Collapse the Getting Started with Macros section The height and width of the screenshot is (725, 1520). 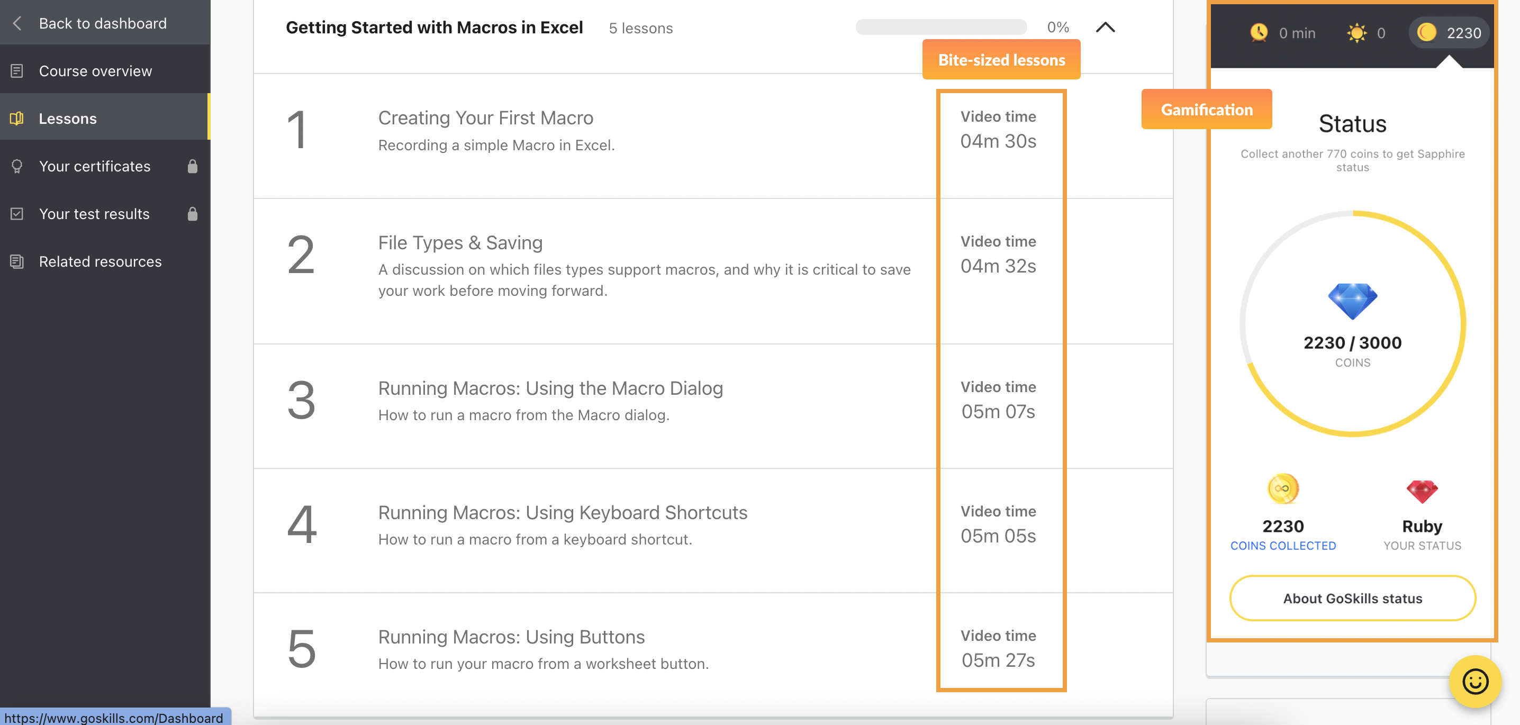click(1106, 27)
